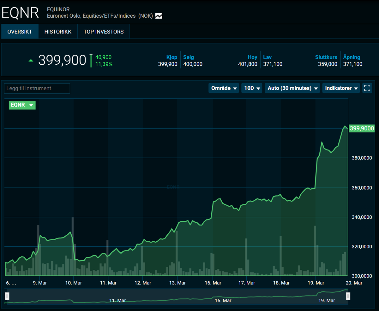Click the Kjøp value 399,900

168,64
